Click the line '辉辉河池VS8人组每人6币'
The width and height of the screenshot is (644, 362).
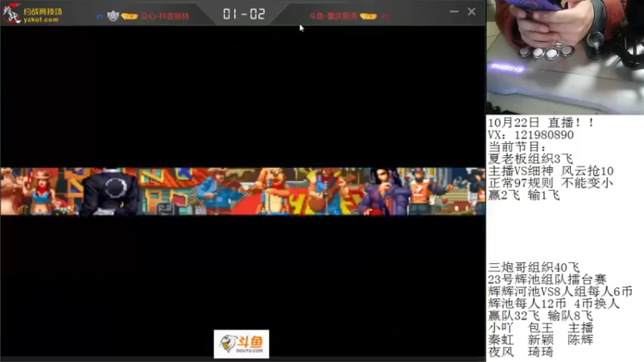tap(560, 291)
